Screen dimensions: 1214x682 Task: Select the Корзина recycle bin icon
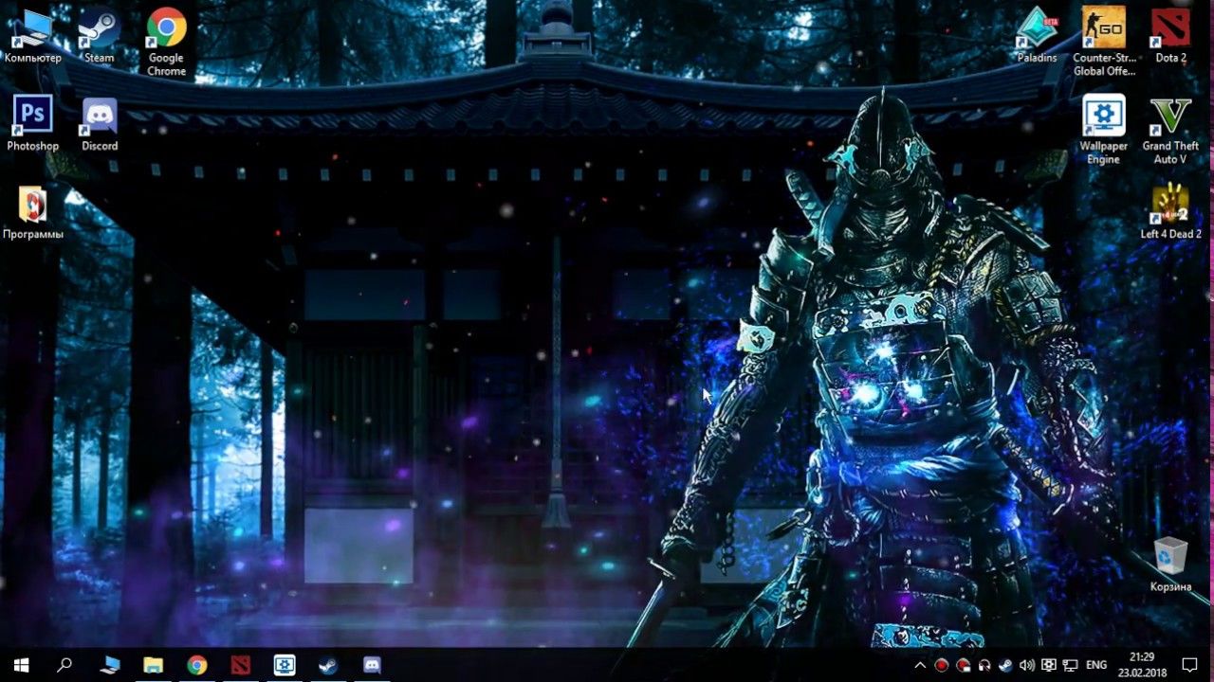pyautogui.click(x=1170, y=564)
